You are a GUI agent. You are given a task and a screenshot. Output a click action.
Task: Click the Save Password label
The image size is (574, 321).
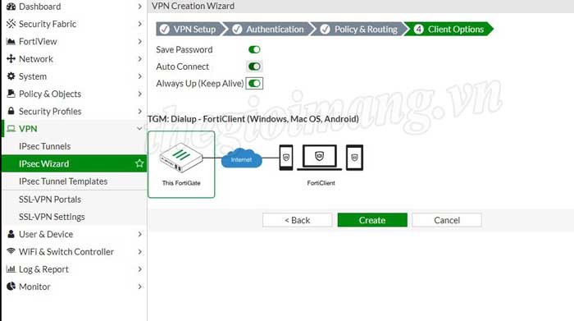click(184, 49)
